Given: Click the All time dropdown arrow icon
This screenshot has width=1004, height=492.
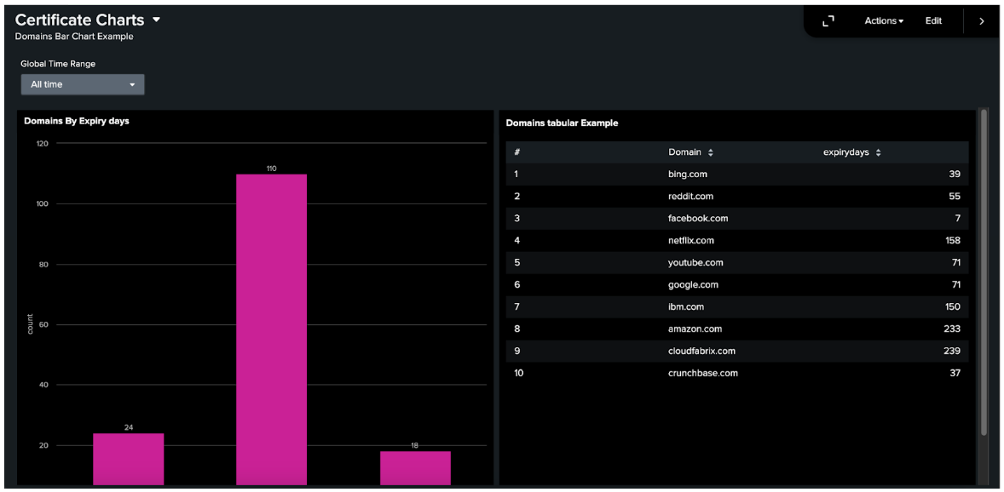Looking at the screenshot, I should pyautogui.click(x=133, y=84).
